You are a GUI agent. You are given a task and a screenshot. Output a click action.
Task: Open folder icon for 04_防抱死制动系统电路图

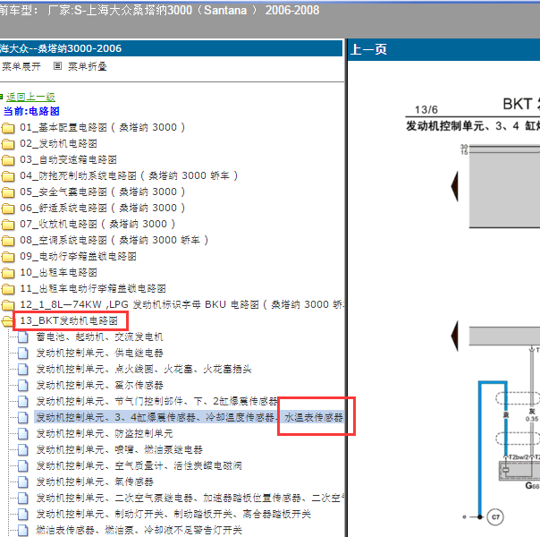click(x=8, y=176)
